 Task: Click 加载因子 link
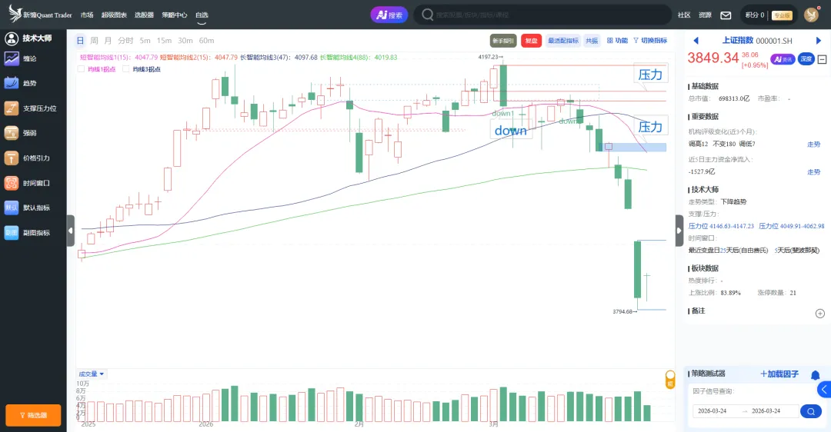click(779, 374)
